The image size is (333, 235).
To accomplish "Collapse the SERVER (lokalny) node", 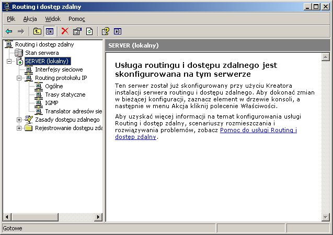I will 9,61.
